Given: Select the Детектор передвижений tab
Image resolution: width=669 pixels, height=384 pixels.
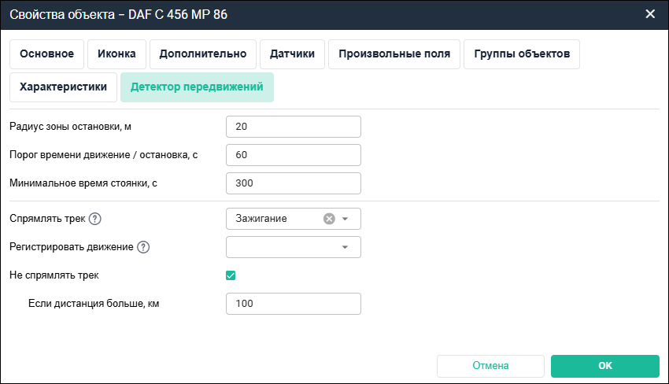Looking at the screenshot, I should tap(197, 87).
